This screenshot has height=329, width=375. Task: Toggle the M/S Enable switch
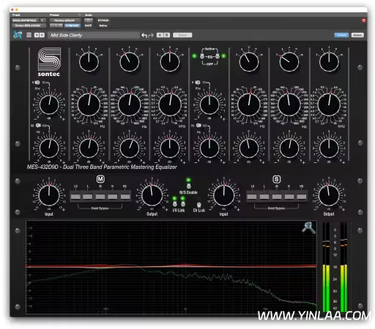click(x=188, y=186)
